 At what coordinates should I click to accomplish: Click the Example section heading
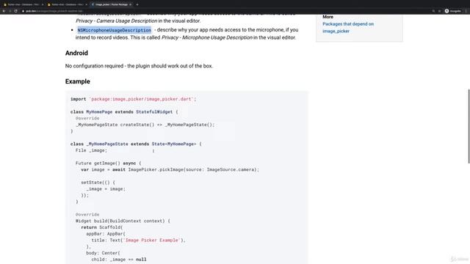[x=78, y=81]
